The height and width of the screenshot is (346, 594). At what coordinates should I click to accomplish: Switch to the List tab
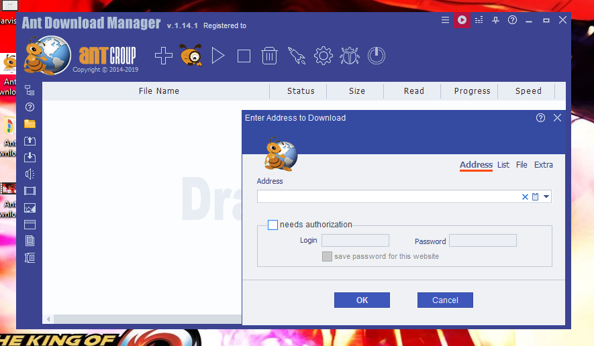point(503,165)
